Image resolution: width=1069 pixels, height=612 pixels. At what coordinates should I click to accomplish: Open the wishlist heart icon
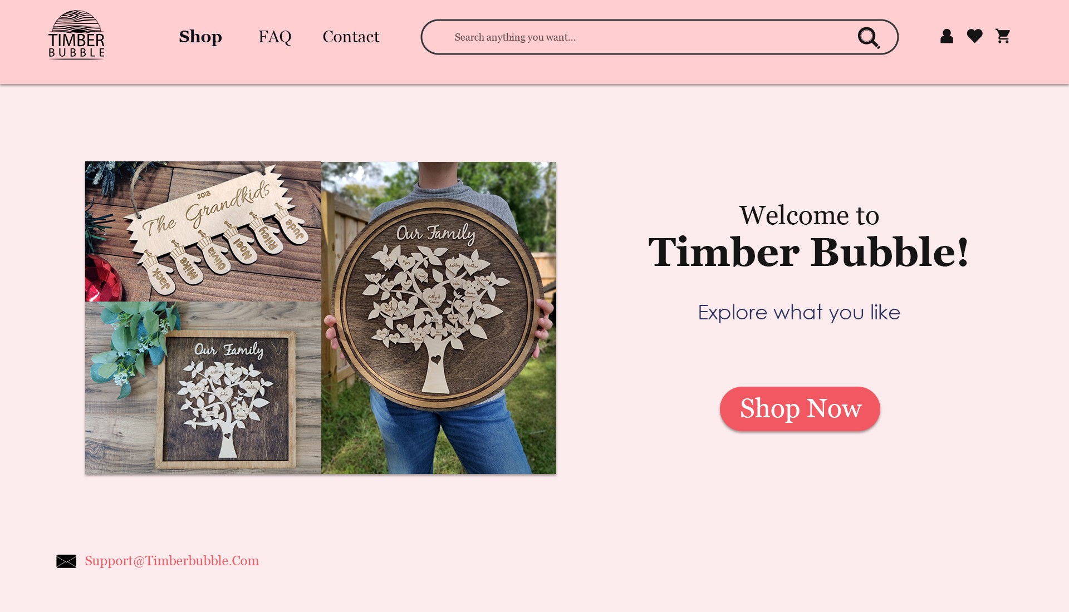click(x=975, y=36)
